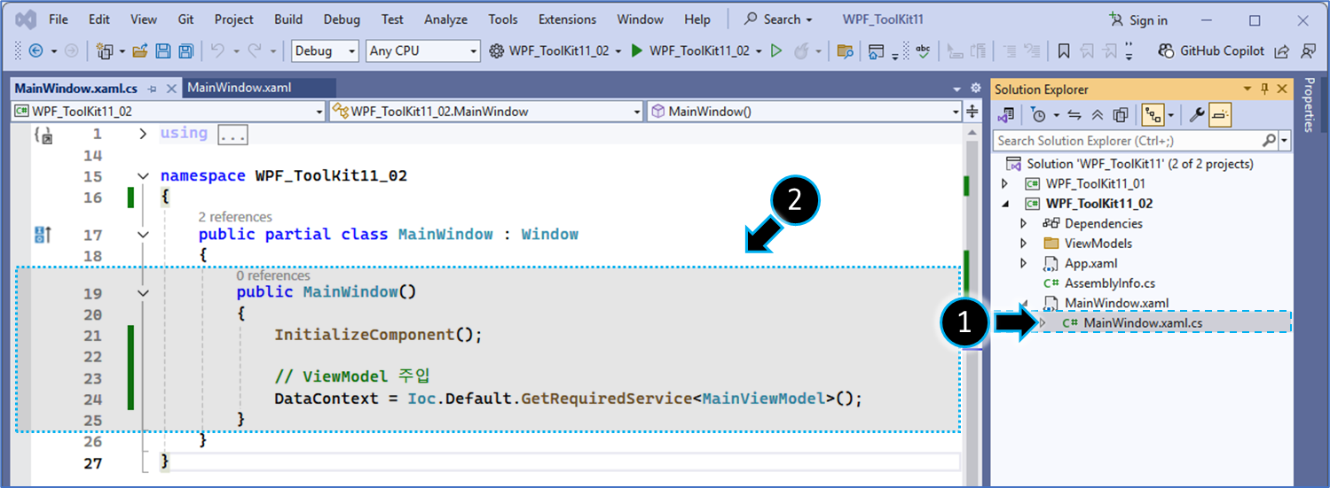This screenshot has width=1330, height=488.
Task: Close the Solution Explorer panel
Action: (1281, 89)
